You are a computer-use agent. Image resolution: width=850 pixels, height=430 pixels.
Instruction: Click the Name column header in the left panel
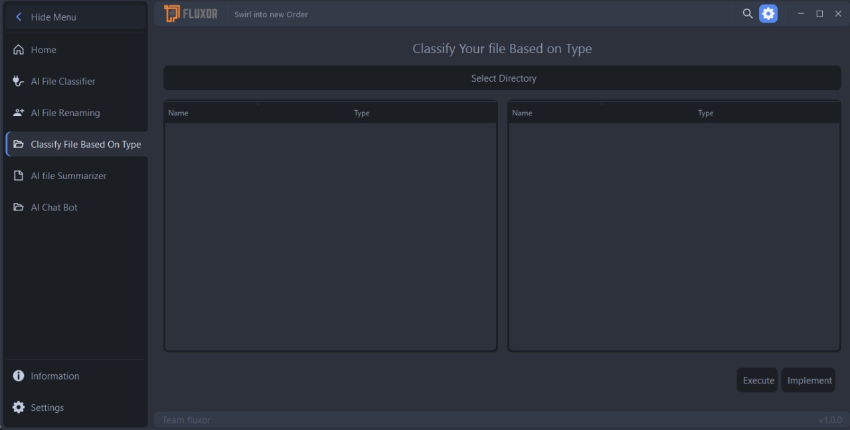(178, 113)
